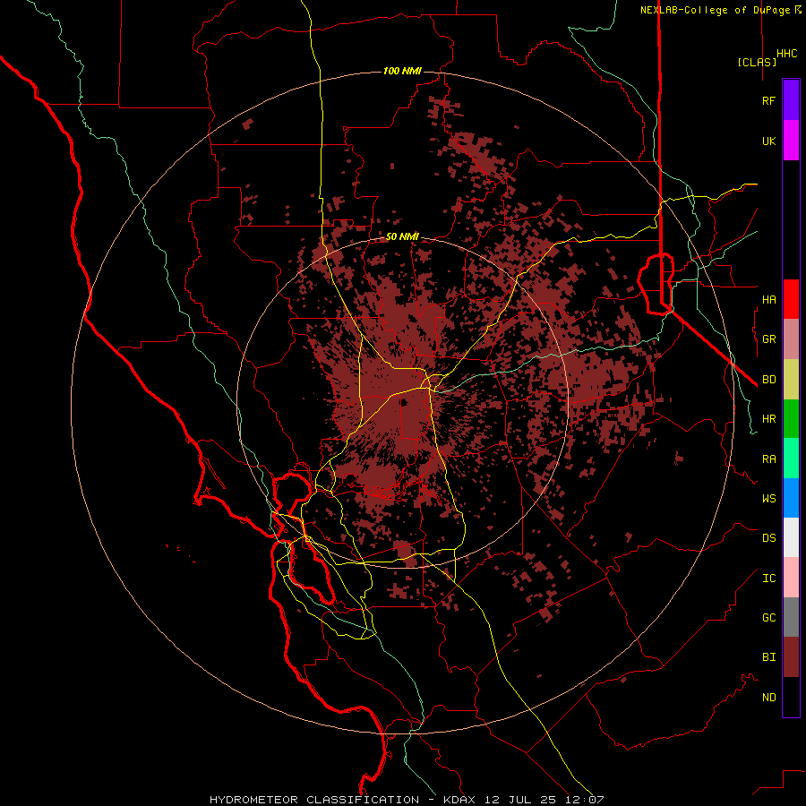This screenshot has width=806, height=806.
Task: Click the HA legend label
Action: pos(768,299)
